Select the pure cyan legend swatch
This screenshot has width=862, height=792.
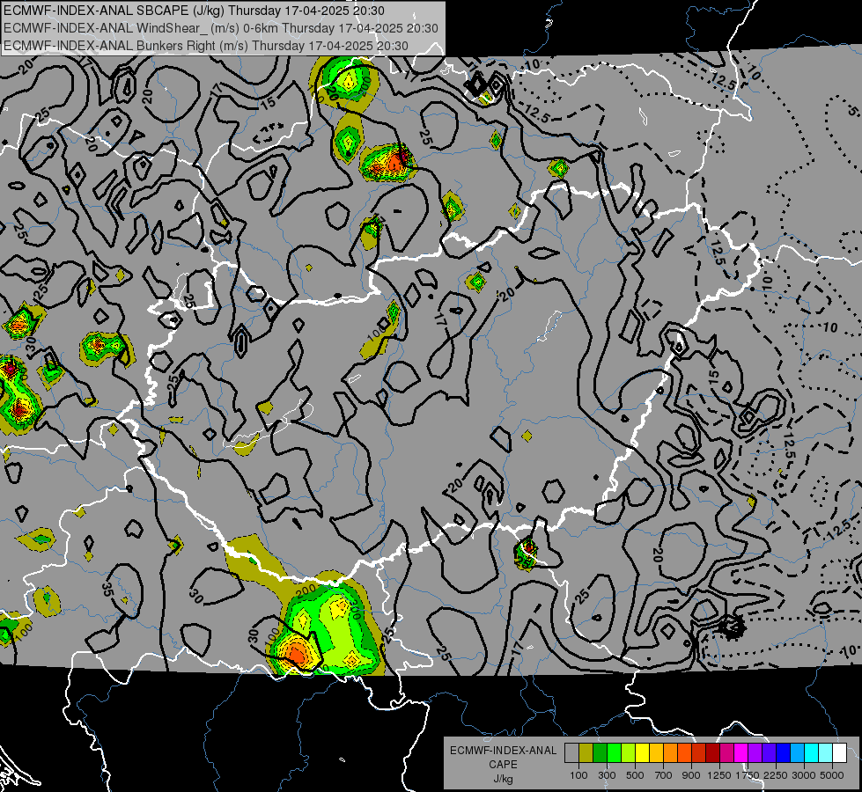click(x=812, y=752)
